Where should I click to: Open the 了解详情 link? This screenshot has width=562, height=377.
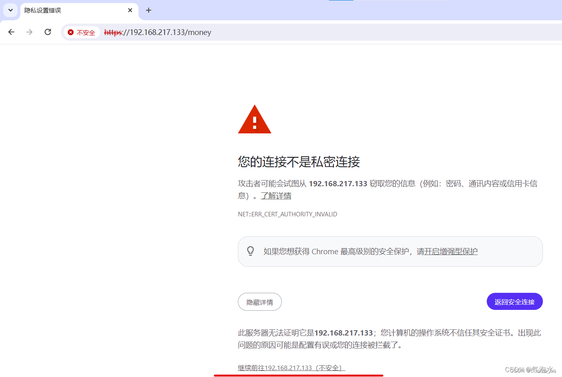(276, 196)
